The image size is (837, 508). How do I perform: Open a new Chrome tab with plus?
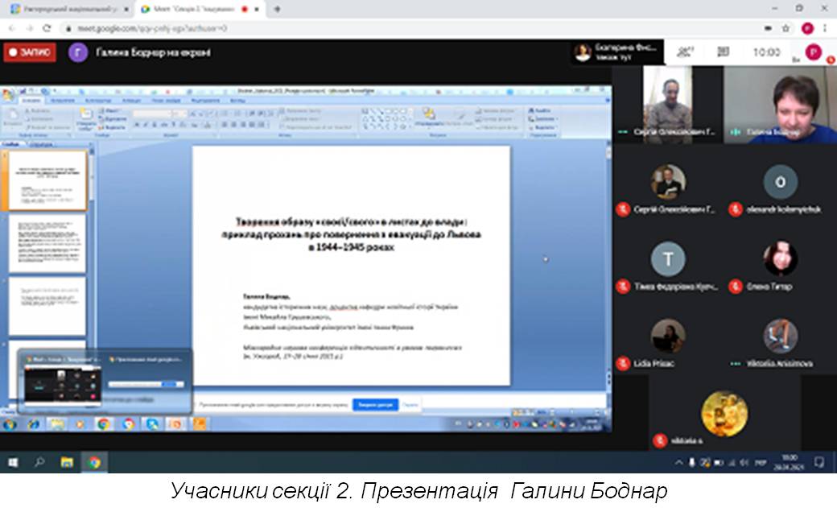(x=277, y=9)
